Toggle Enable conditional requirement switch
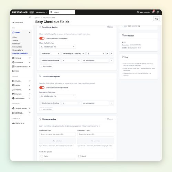 [x=42, y=88]
